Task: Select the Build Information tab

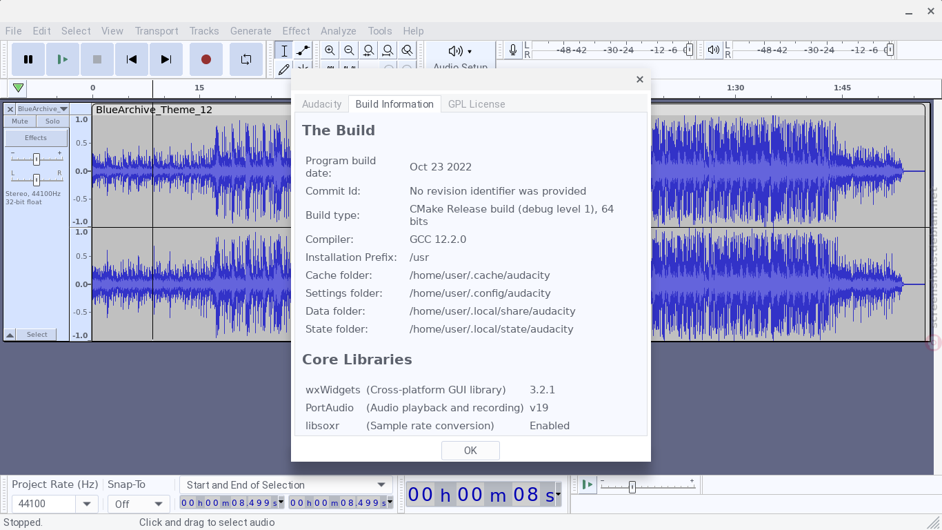Action: [394, 104]
